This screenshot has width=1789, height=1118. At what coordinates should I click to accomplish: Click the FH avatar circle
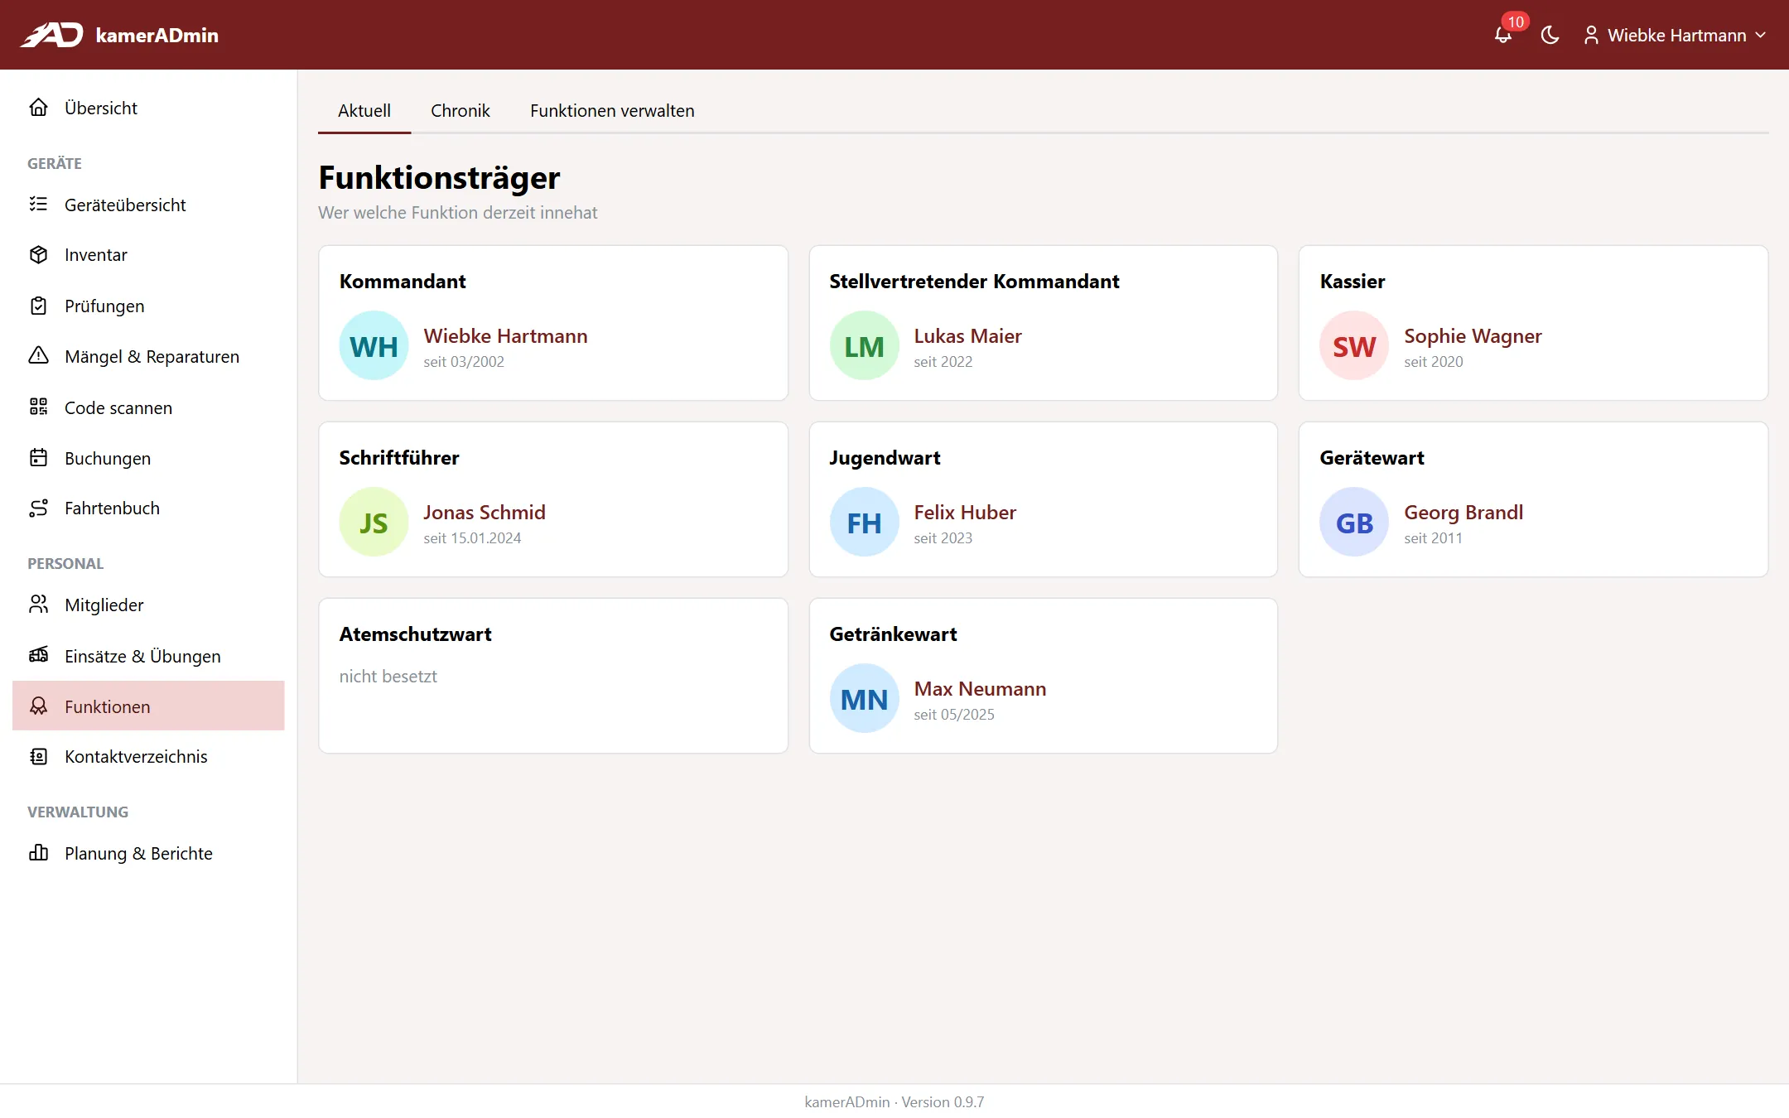click(864, 522)
